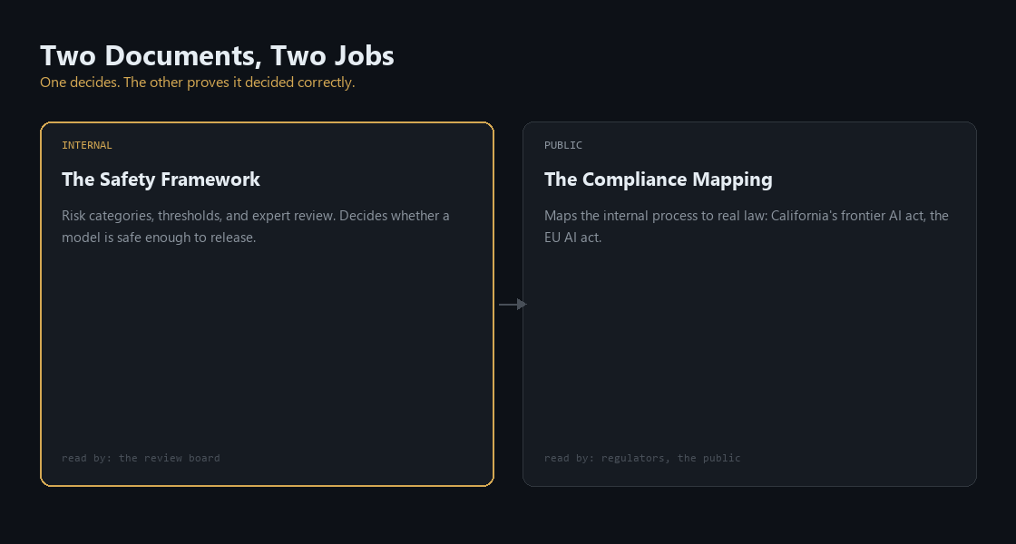Click 'model is safe enough to release.' line
This screenshot has width=1016, height=544.
[x=159, y=238]
